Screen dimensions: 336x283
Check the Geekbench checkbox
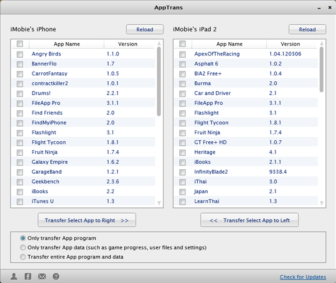[x=20, y=182]
